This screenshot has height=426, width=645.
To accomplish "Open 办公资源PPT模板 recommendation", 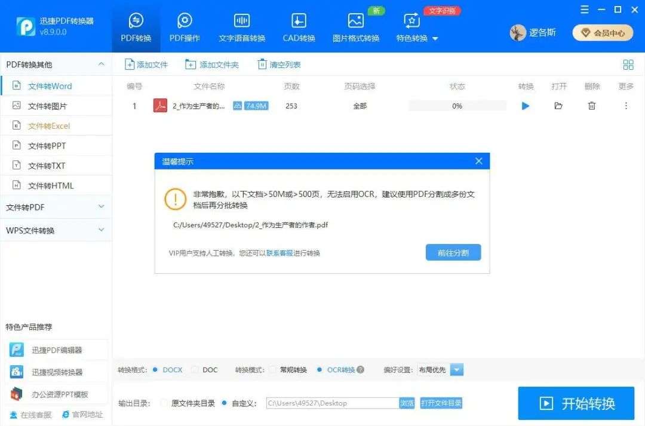I will click(x=56, y=394).
